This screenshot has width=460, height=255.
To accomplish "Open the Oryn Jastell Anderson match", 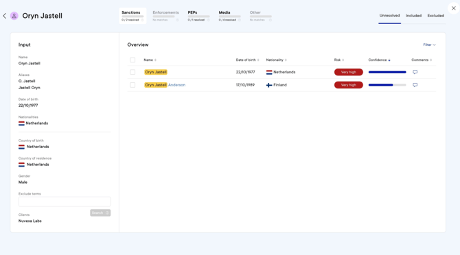I will tap(165, 85).
